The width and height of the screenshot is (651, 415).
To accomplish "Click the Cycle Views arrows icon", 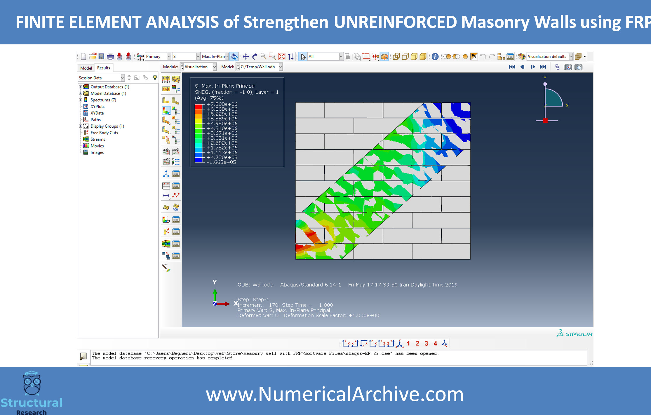I will (x=291, y=56).
